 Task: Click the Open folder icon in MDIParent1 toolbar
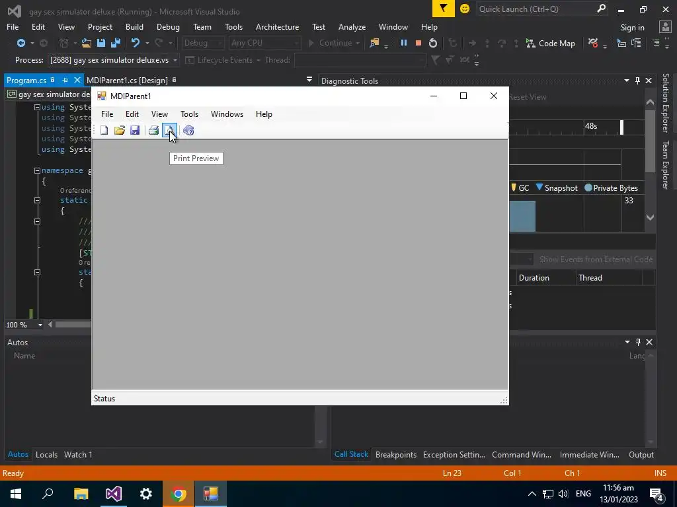click(120, 130)
